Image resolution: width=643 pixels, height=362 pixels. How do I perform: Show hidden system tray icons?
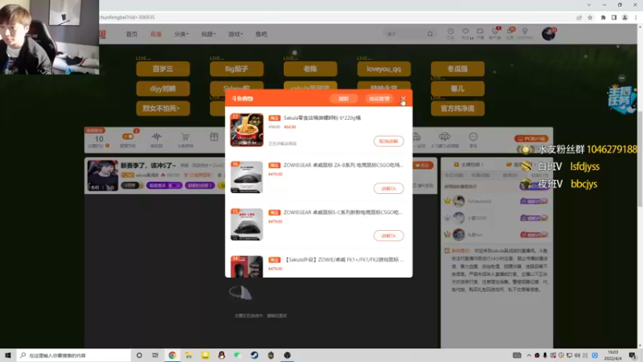[529, 356]
